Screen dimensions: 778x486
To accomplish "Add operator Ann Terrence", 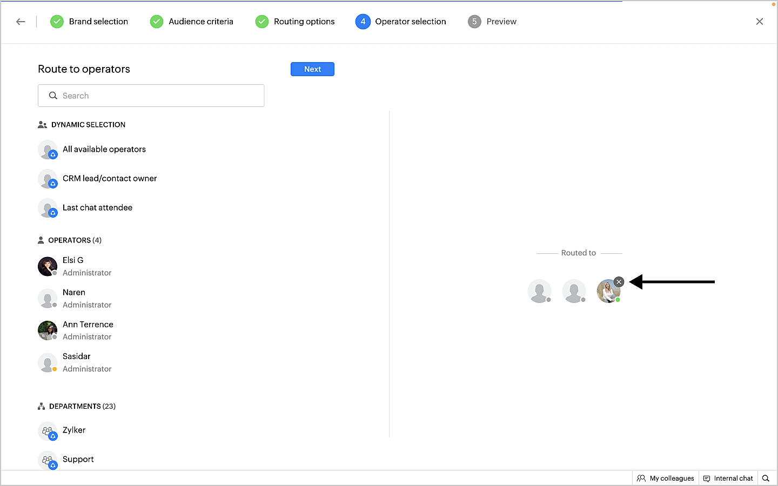I will click(x=76, y=330).
